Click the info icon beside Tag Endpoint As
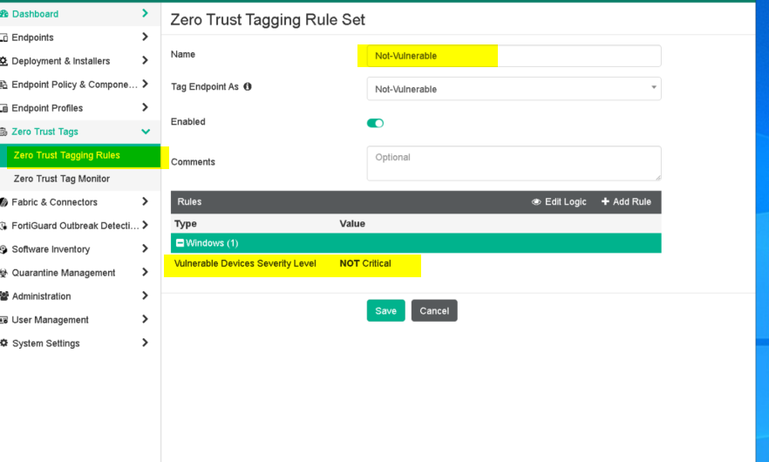 (248, 87)
